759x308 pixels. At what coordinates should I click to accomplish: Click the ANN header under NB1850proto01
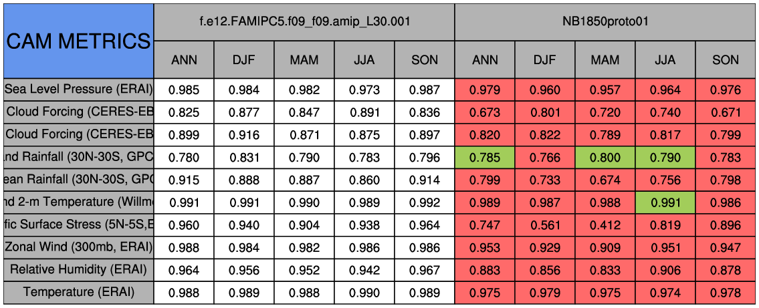(x=485, y=60)
